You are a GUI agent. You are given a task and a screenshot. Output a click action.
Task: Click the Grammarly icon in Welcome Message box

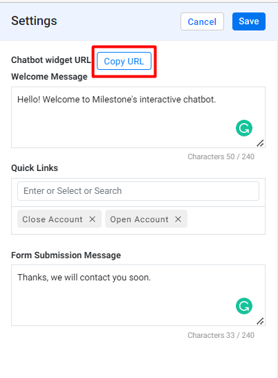tap(244, 128)
